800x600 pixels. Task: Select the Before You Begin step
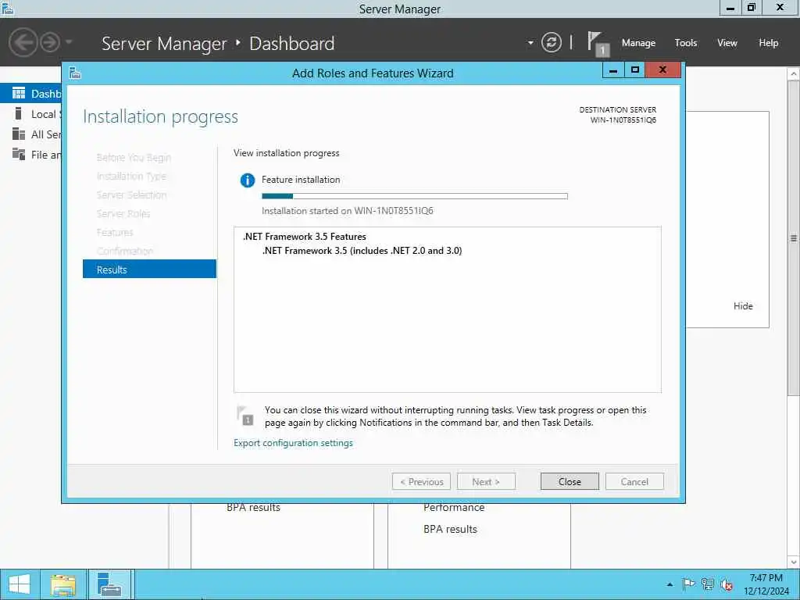pos(134,158)
